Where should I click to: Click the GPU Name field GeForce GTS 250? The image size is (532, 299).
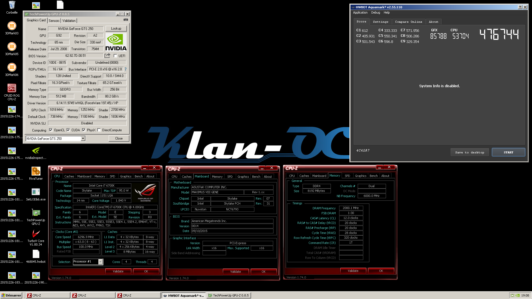pos(76,29)
